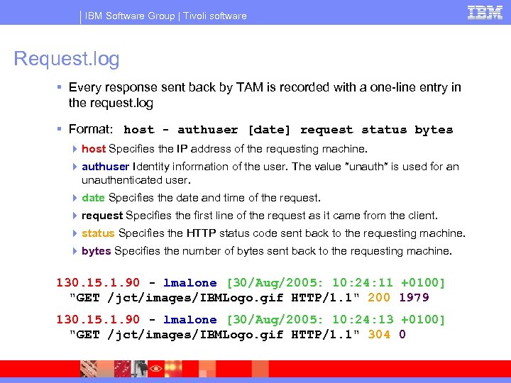Click the bullet 'Every response sent back by TAM'
The width and height of the screenshot is (511, 383).
point(265,95)
